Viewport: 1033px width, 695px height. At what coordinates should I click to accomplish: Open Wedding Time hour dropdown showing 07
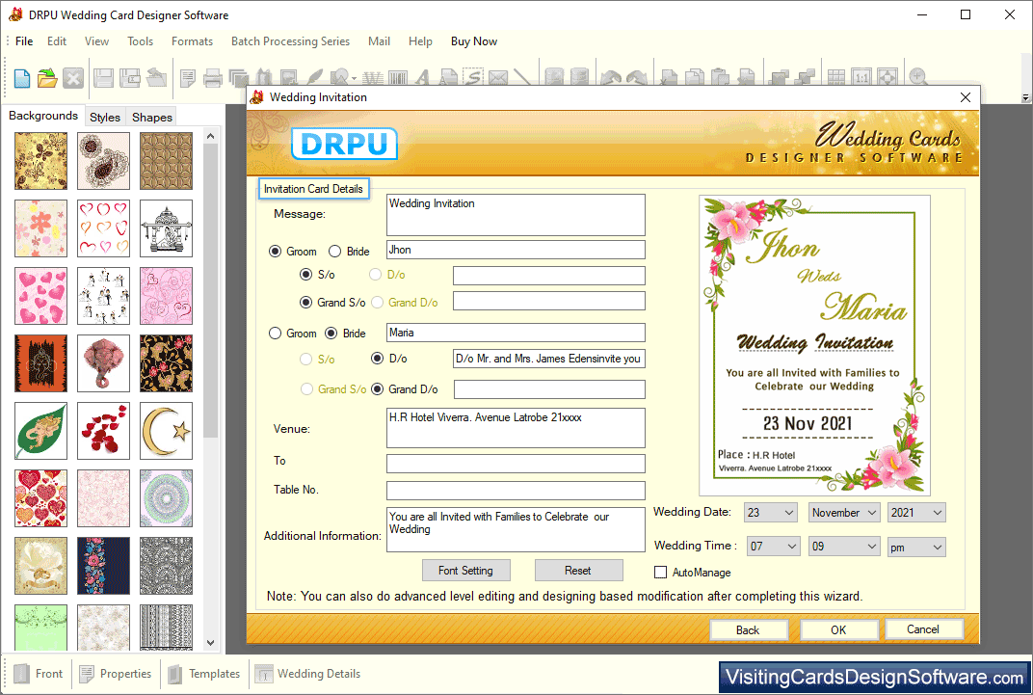774,547
